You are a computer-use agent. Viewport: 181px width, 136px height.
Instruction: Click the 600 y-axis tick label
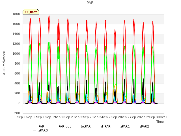point(17,74)
